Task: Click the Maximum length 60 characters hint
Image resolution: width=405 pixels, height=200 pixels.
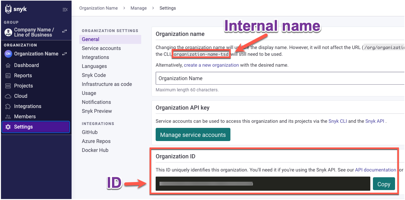Action: (x=187, y=90)
